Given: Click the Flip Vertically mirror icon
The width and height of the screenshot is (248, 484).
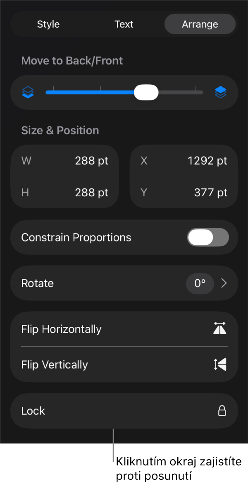Looking at the screenshot, I should click(220, 364).
